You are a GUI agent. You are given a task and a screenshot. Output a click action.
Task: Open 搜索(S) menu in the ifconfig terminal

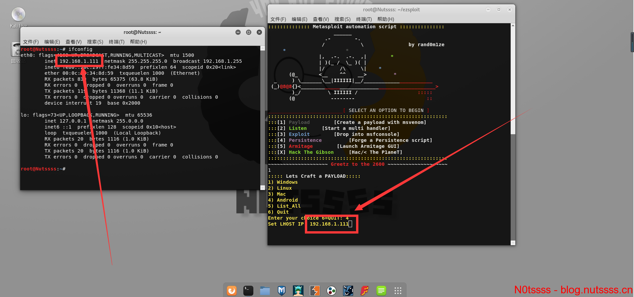point(95,42)
